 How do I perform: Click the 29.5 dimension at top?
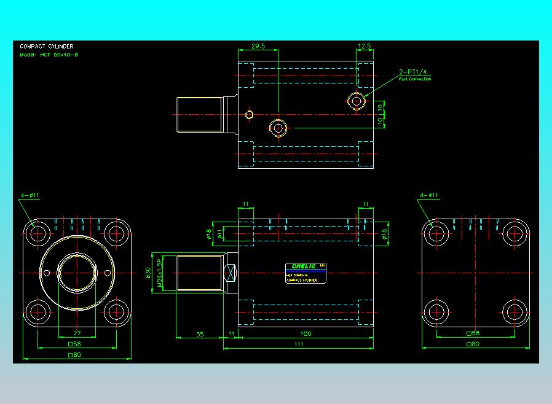(x=258, y=46)
